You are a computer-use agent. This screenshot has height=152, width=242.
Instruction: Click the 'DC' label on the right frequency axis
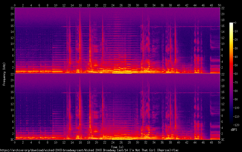click(223, 140)
